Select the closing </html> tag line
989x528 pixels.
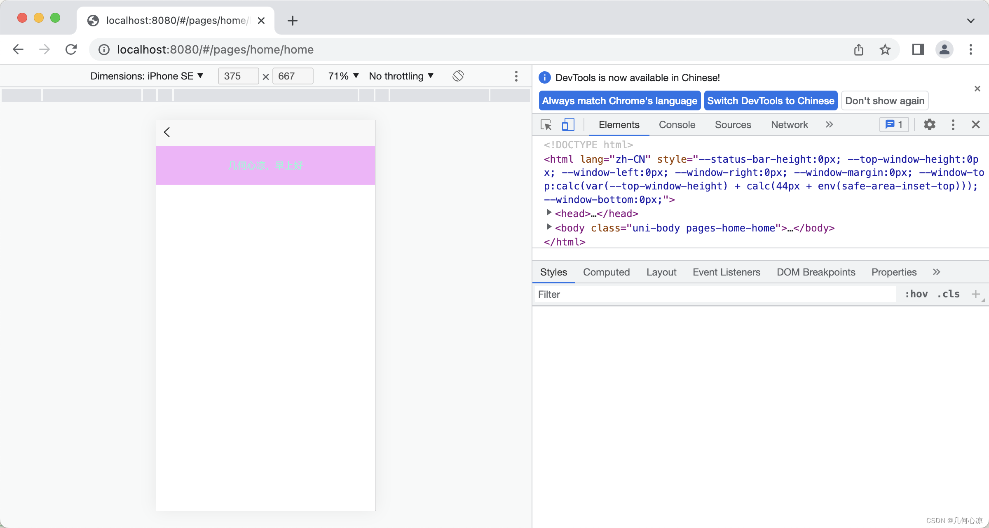565,242
